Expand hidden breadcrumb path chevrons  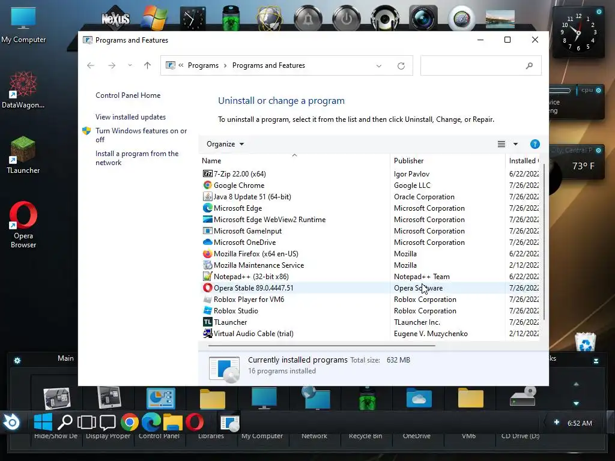(x=181, y=65)
